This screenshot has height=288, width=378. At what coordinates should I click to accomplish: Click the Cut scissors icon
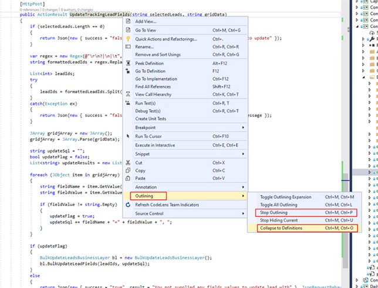(129, 162)
